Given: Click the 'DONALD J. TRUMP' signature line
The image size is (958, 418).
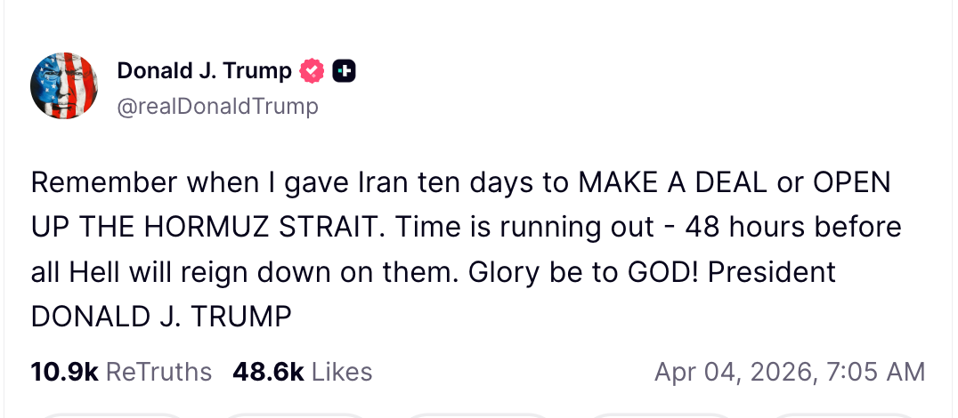Looking at the screenshot, I should pos(161,316).
